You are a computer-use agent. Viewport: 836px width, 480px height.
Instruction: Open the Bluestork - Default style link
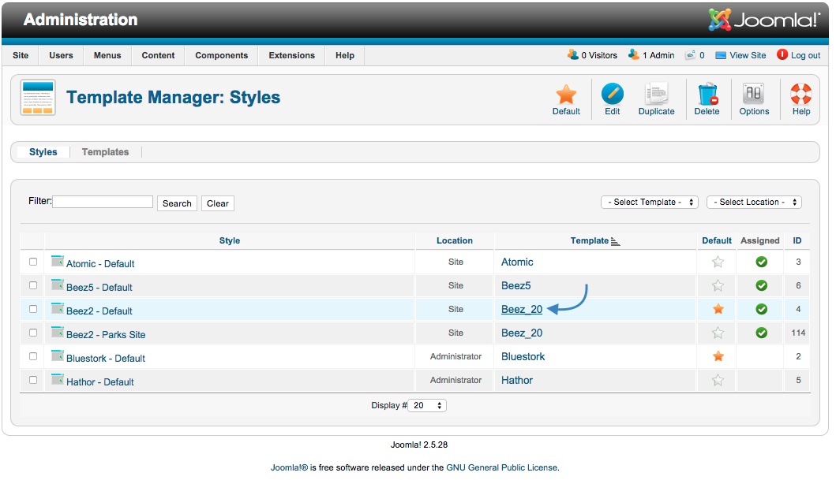(x=106, y=359)
